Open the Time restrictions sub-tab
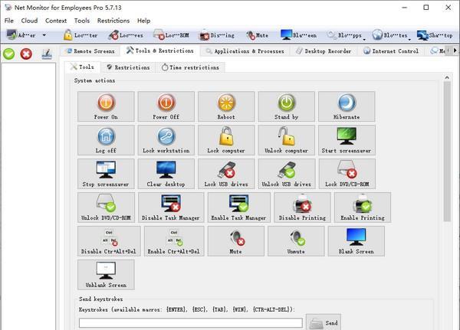This screenshot has width=460, height=330. click(x=189, y=67)
